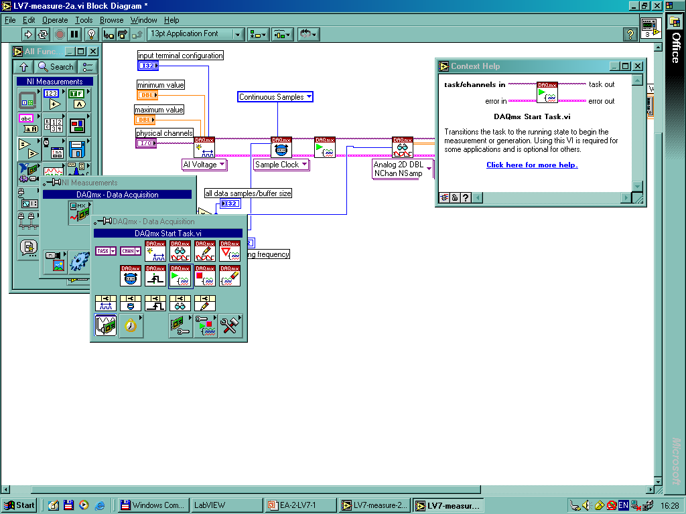The image size is (686, 514).
Task: Select DAQmx Wait Until Done in palette
Action: point(230,251)
